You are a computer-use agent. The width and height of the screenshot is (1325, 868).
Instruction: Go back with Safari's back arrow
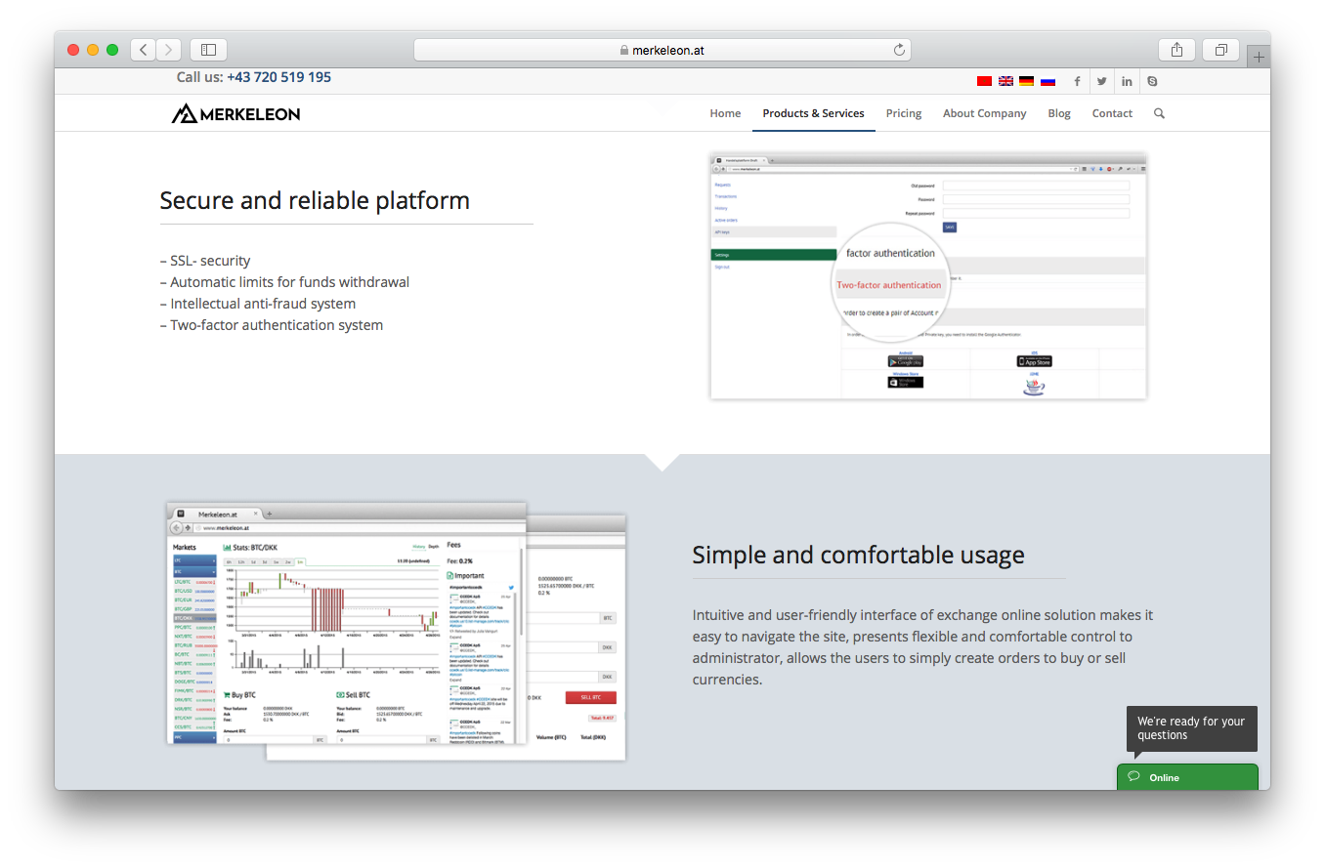pos(144,50)
